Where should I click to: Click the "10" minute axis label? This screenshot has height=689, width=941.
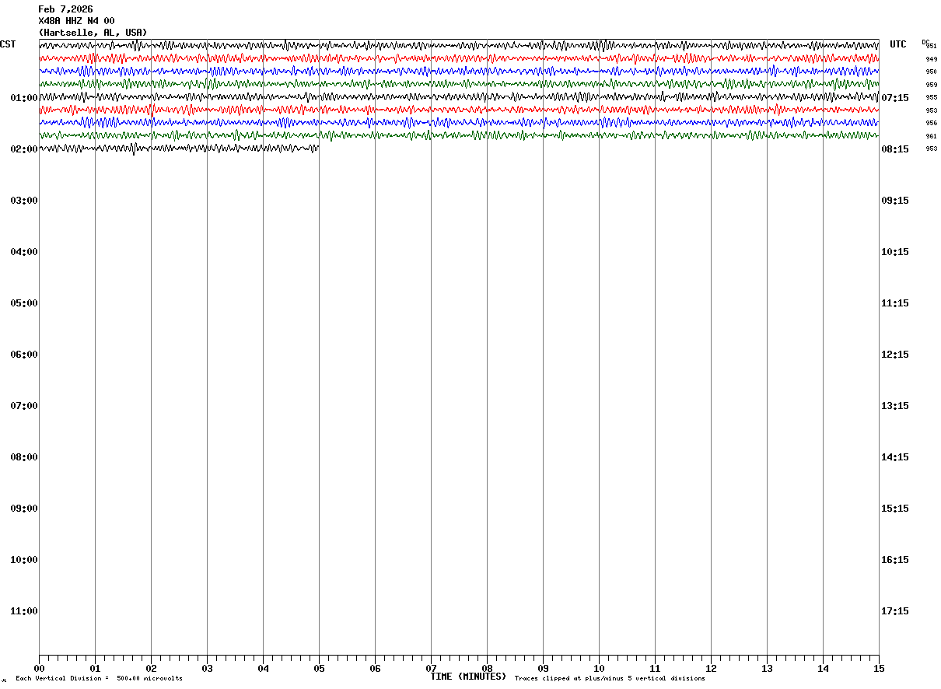coord(599,669)
